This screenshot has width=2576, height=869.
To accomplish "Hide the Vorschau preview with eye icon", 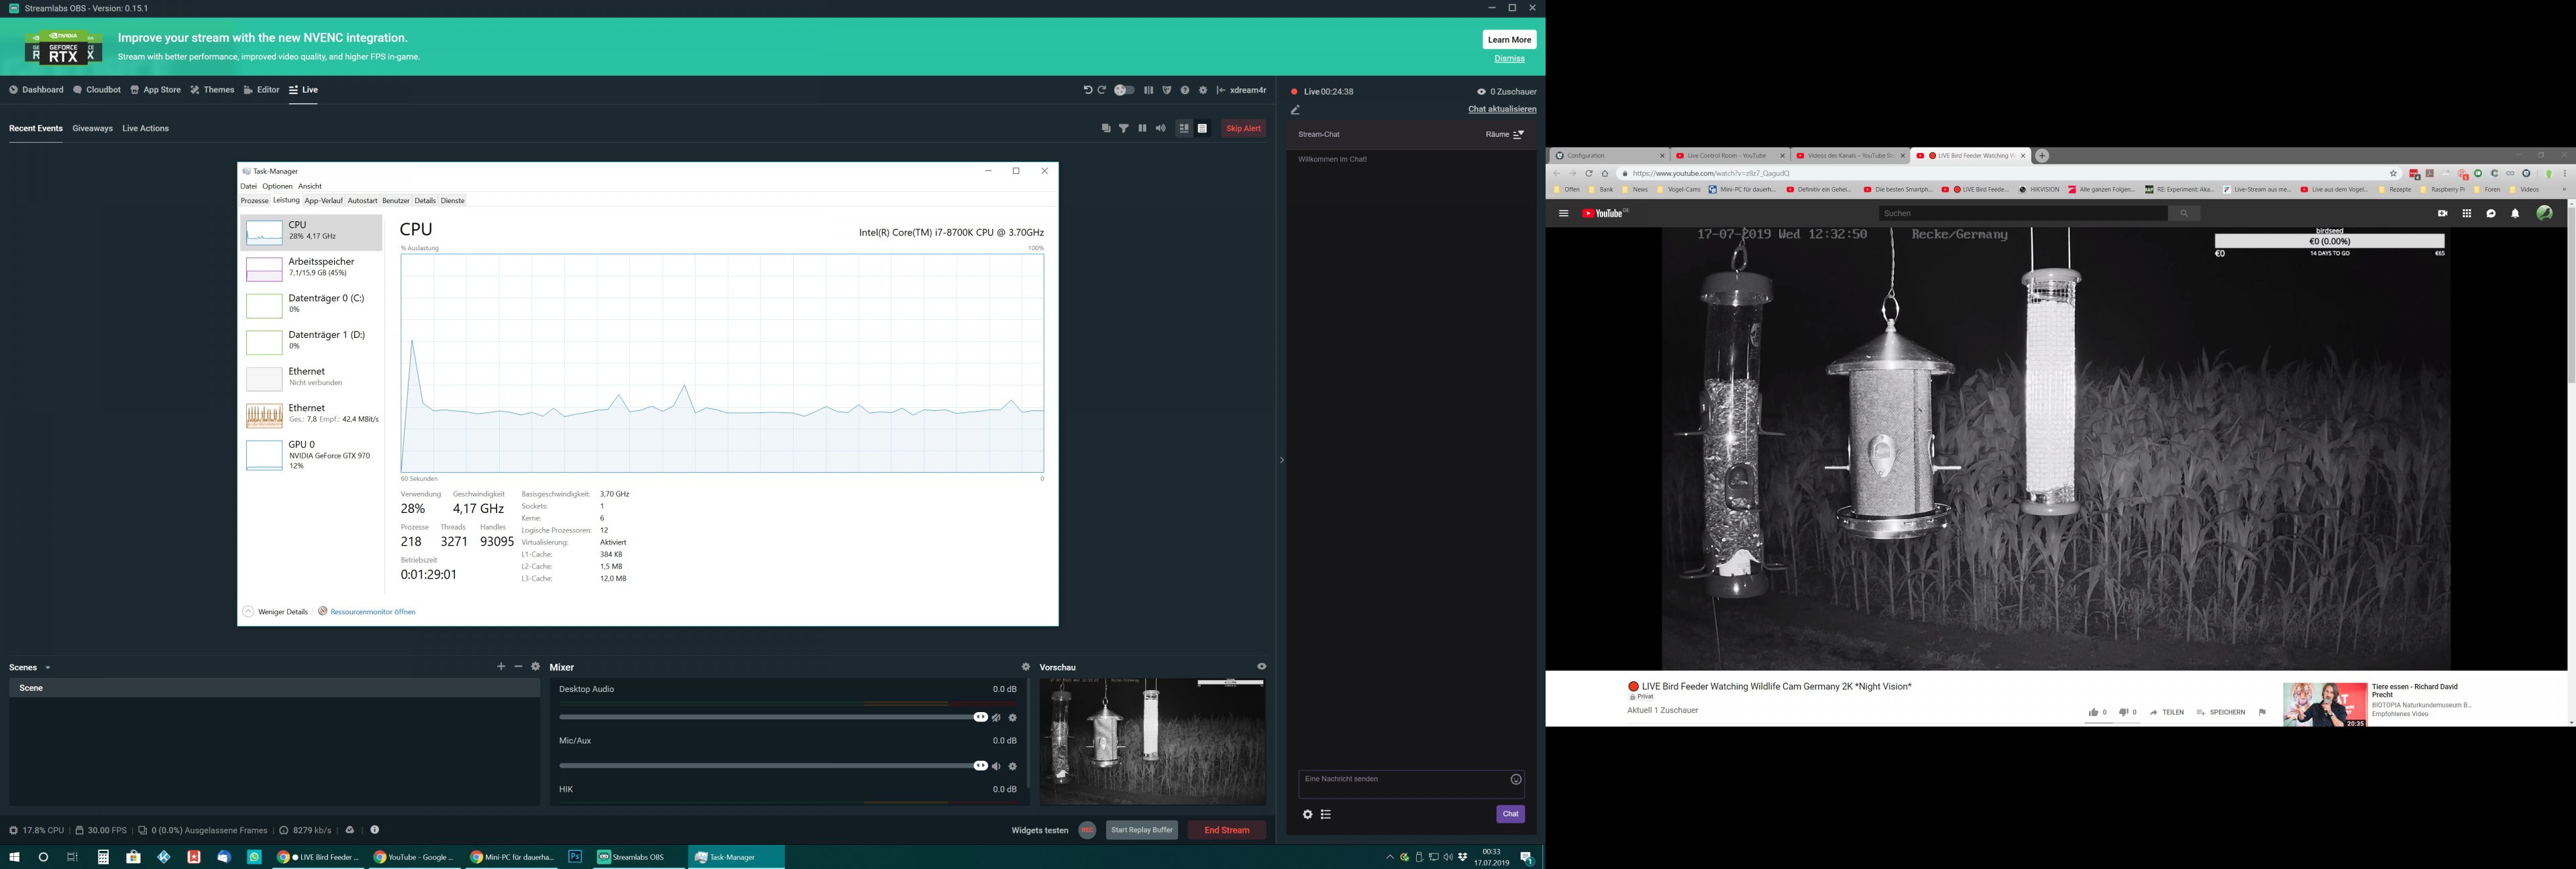I will 1261,667.
